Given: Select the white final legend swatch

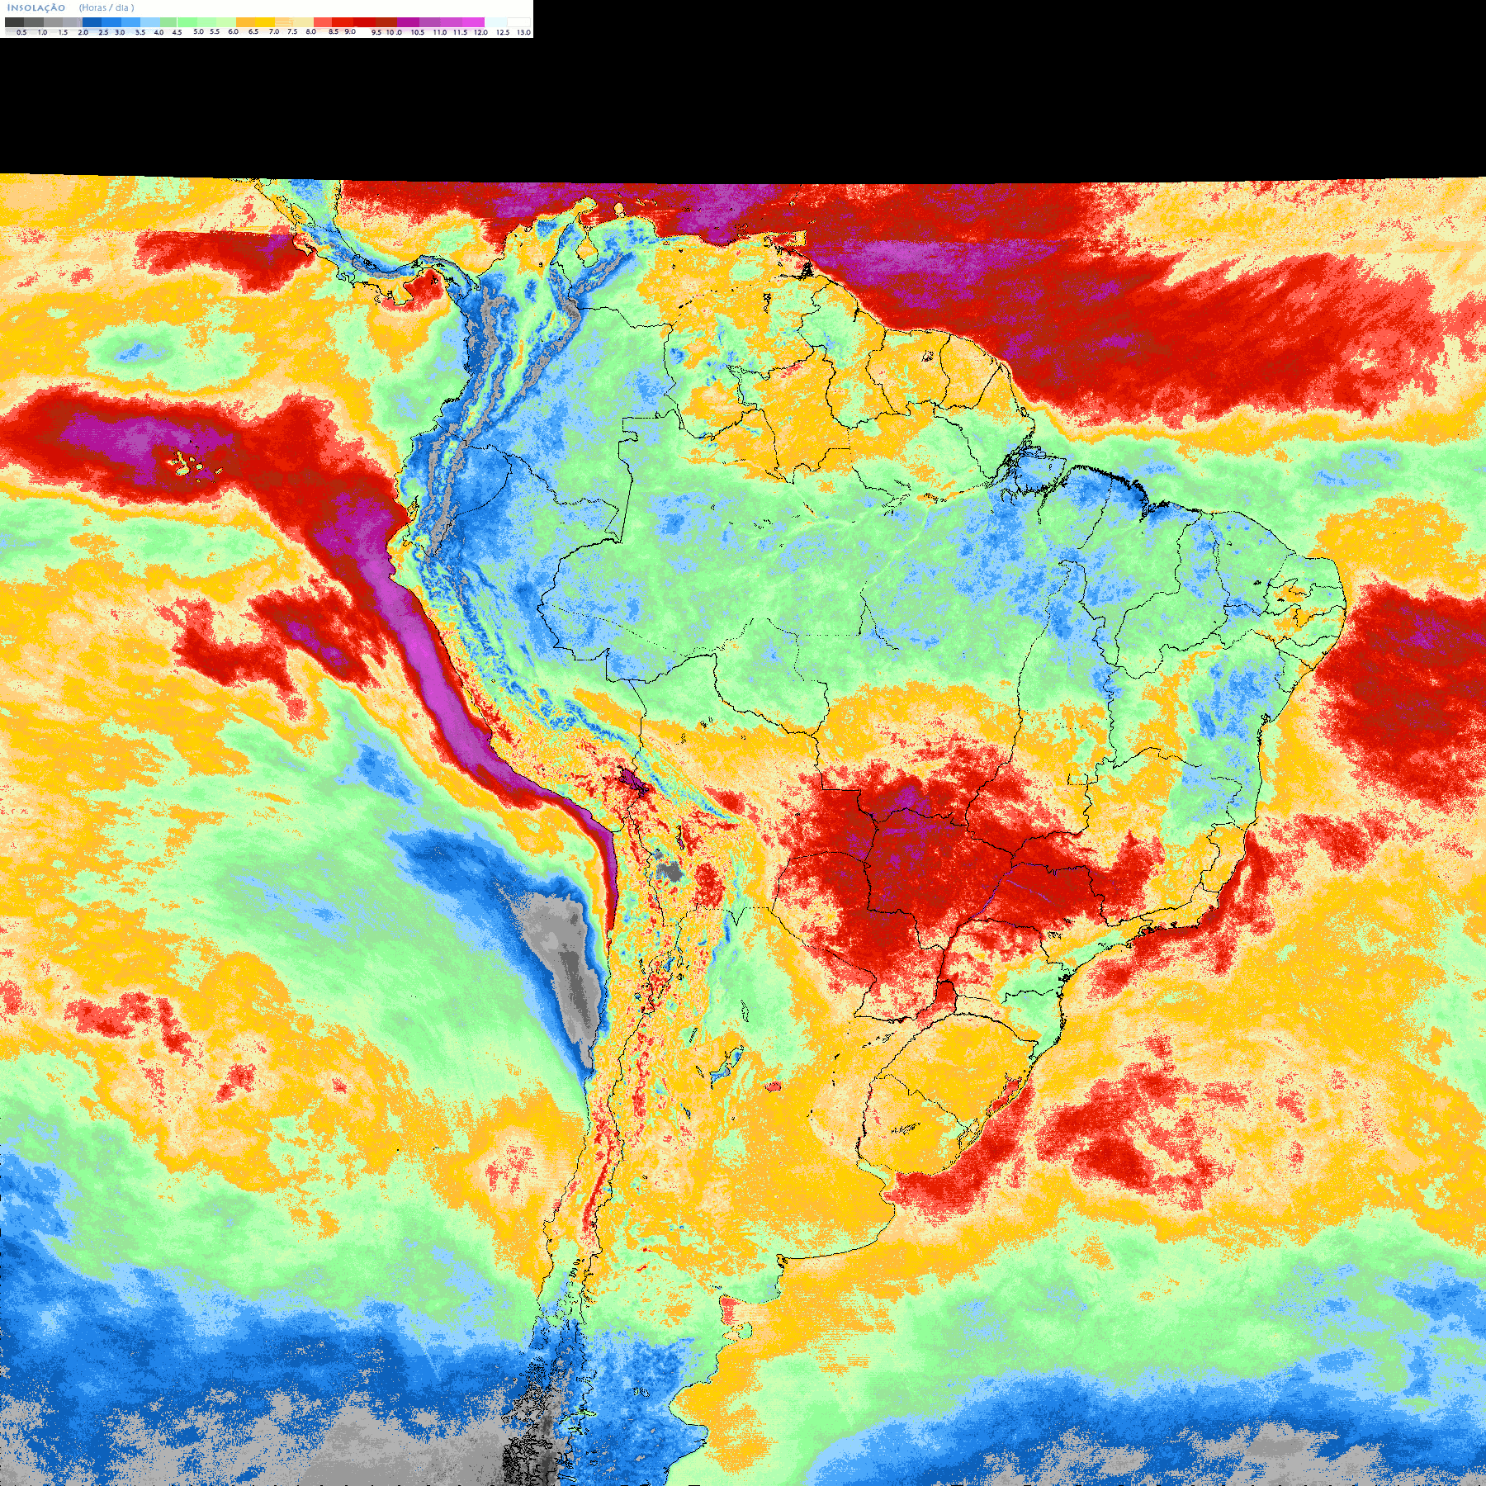Looking at the screenshot, I should pyautogui.click(x=518, y=22).
